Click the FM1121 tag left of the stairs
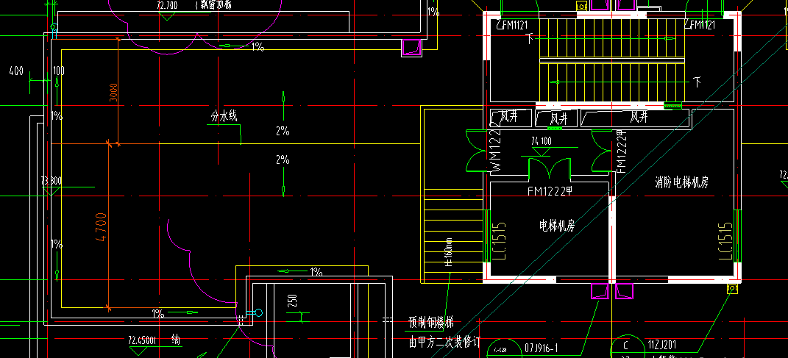The image size is (788, 358). coord(511,24)
